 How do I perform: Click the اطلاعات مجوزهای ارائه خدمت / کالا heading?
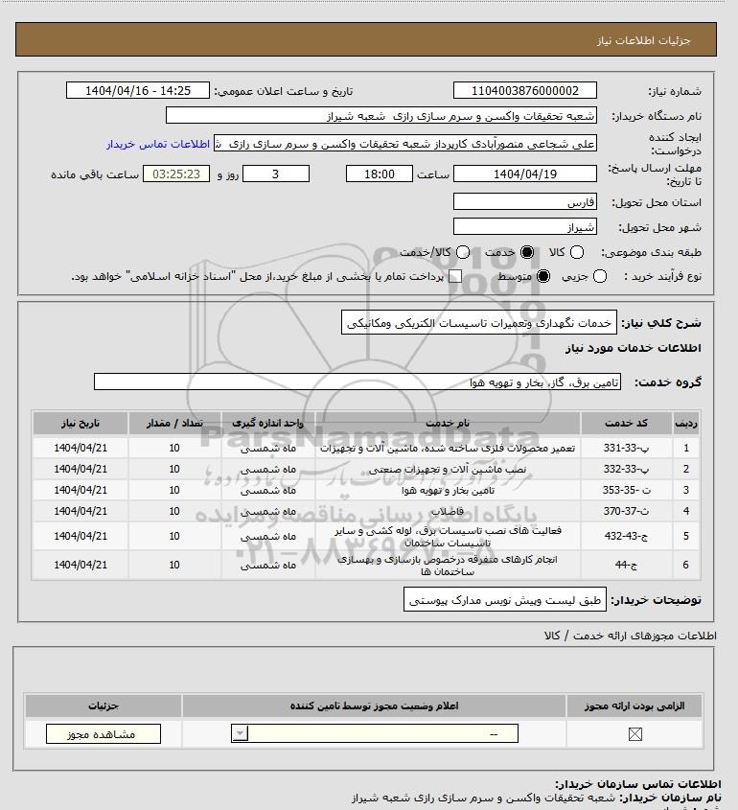pyautogui.click(x=630, y=636)
